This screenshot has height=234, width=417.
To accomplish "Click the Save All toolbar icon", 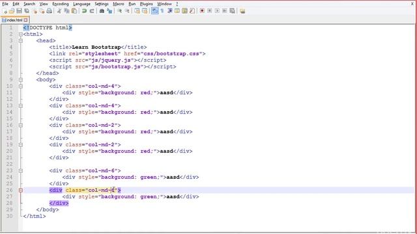I will 27,11.
